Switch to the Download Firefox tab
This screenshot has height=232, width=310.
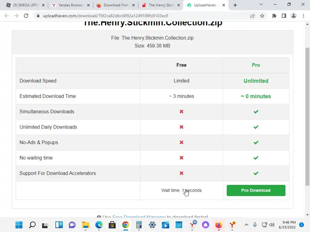click(115, 5)
